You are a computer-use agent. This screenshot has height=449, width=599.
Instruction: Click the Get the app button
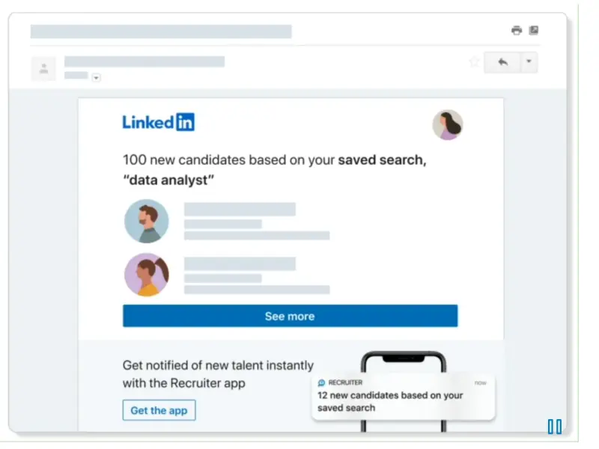(159, 410)
